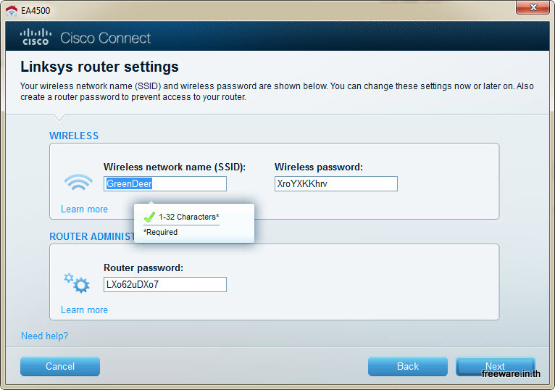Image resolution: width=555 pixels, height=390 pixels.
Task: Cancel the router setup
Action: (x=60, y=366)
